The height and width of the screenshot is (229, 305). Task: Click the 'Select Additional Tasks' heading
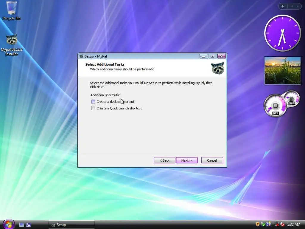pos(105,64)
